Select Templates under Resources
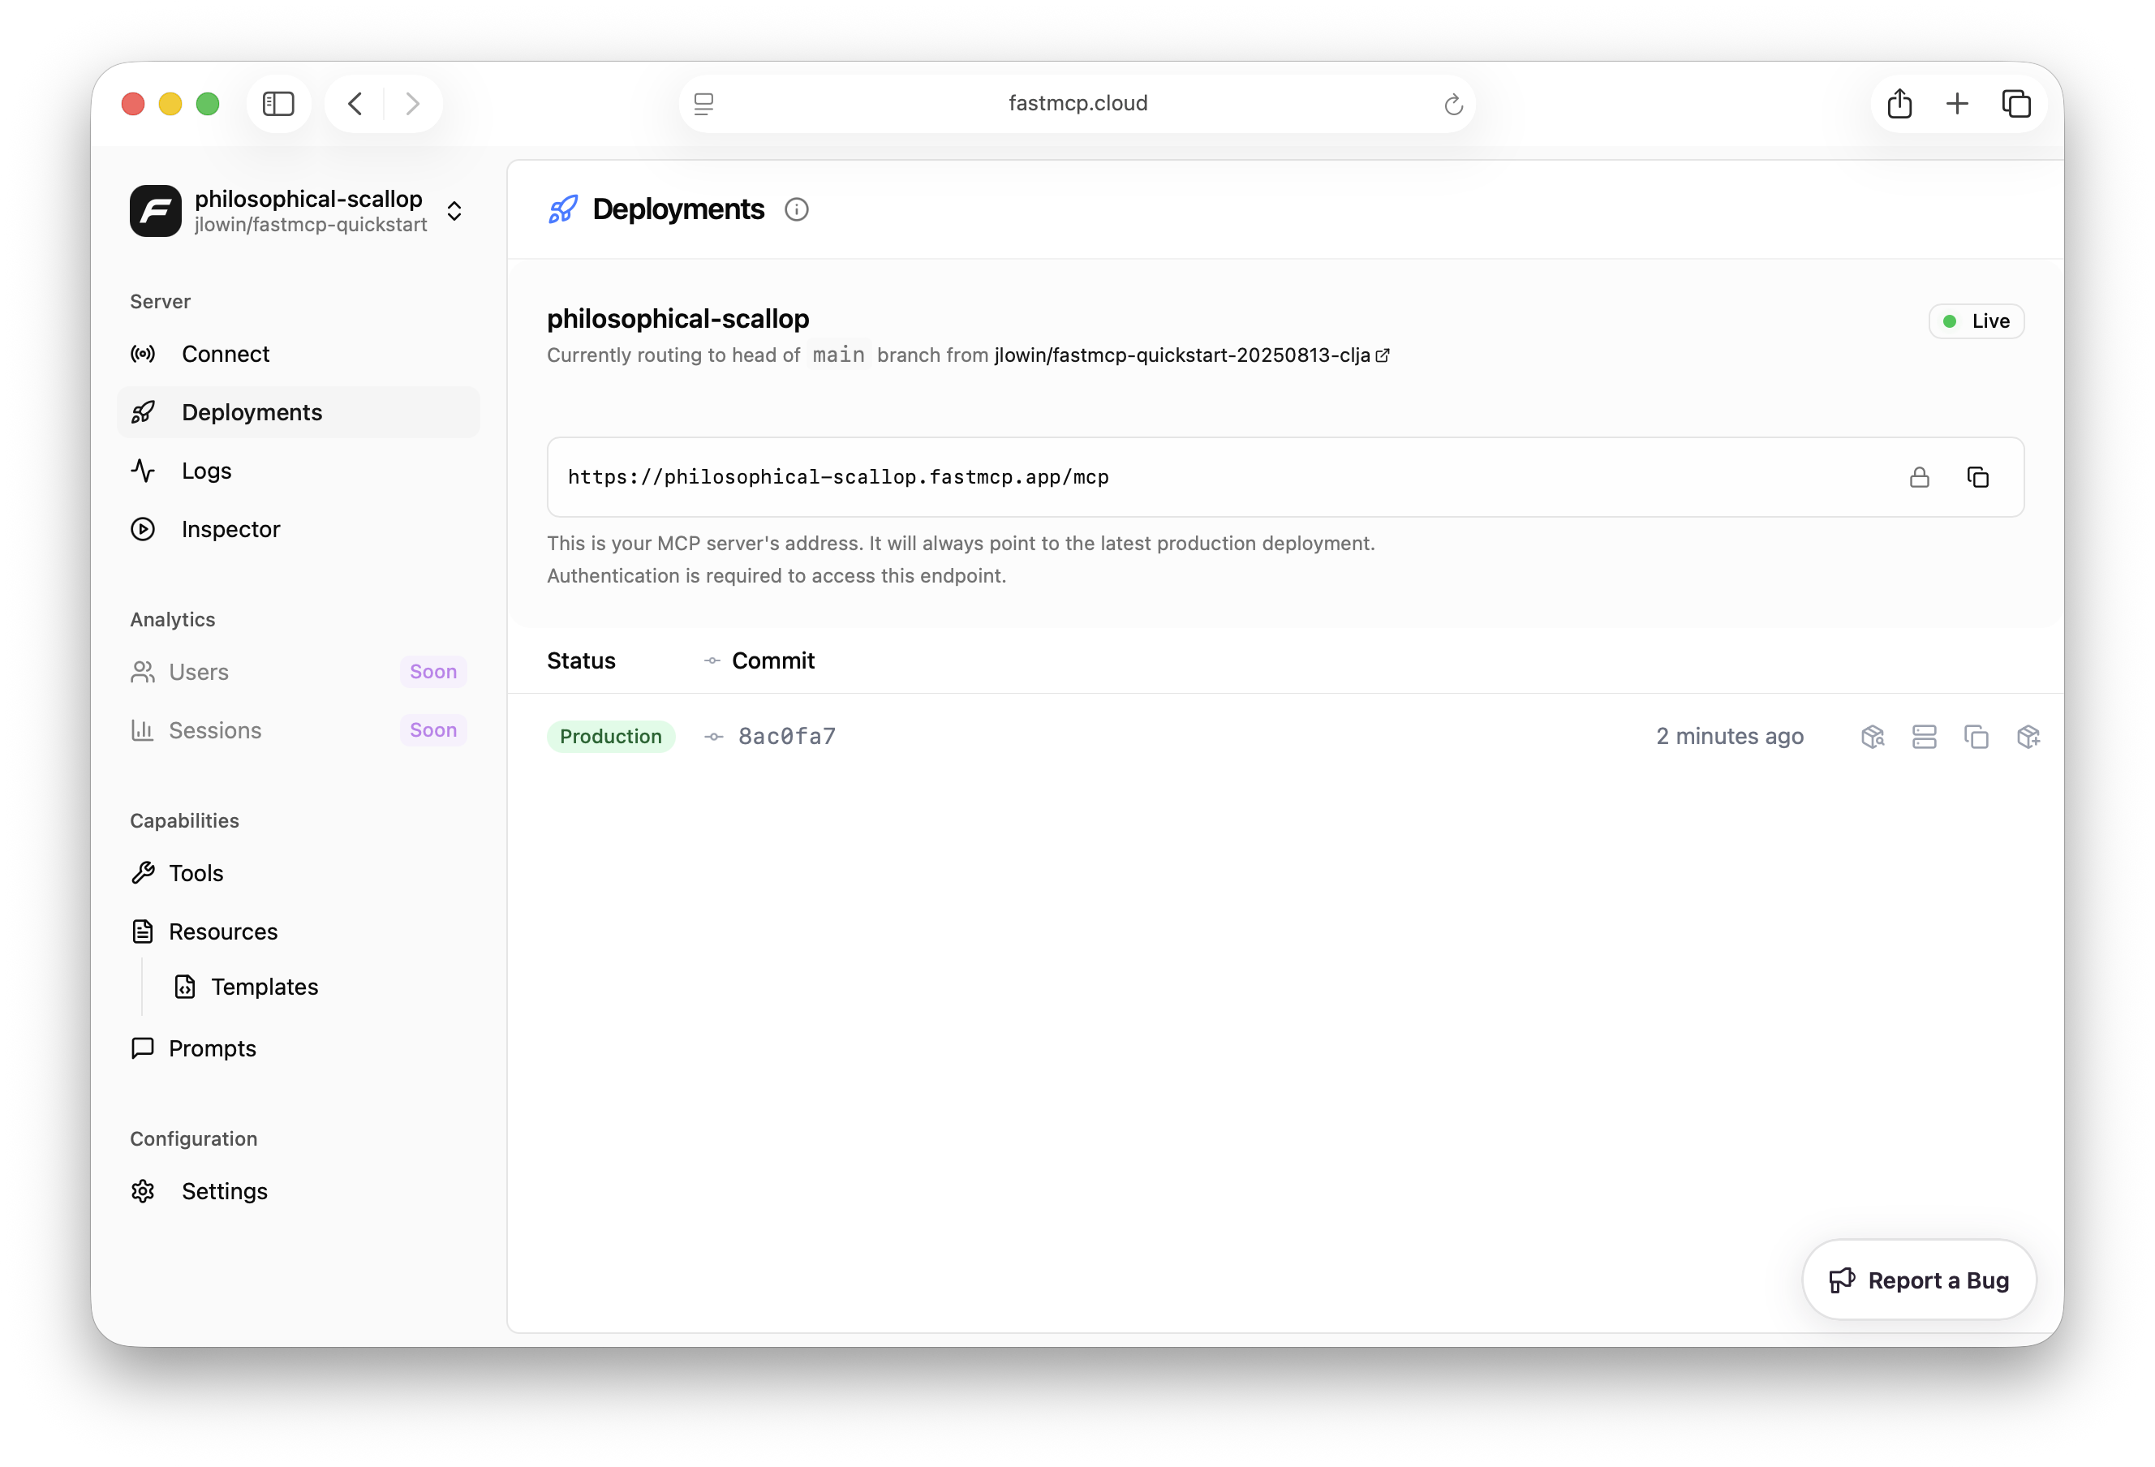The width and height of the screenshot is (2155, 1467). pyautogui.click(x=265, y=987)
